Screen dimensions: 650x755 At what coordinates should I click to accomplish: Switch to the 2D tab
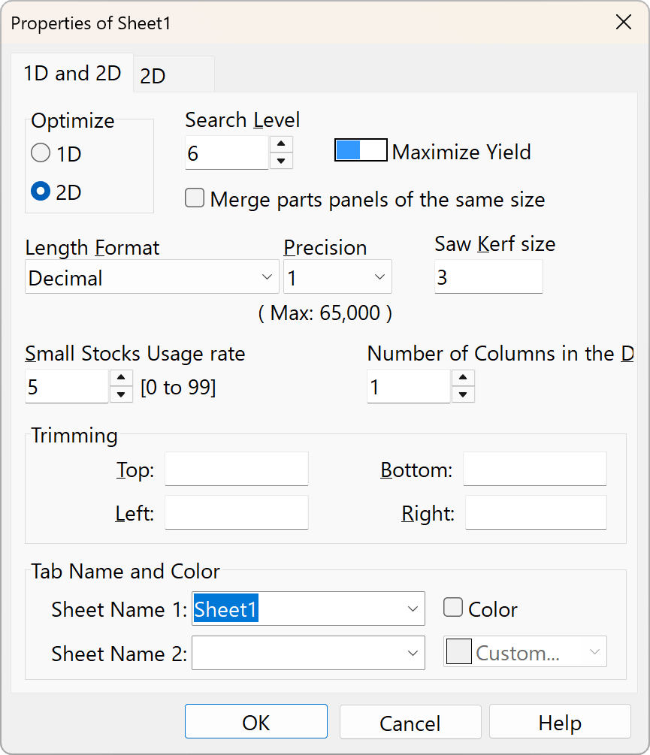[x=153, y=76]
